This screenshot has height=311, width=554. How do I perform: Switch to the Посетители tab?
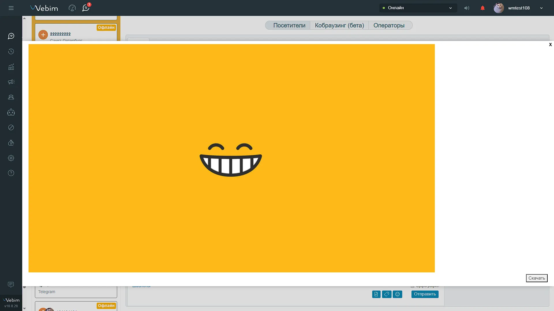coord(289,25)
